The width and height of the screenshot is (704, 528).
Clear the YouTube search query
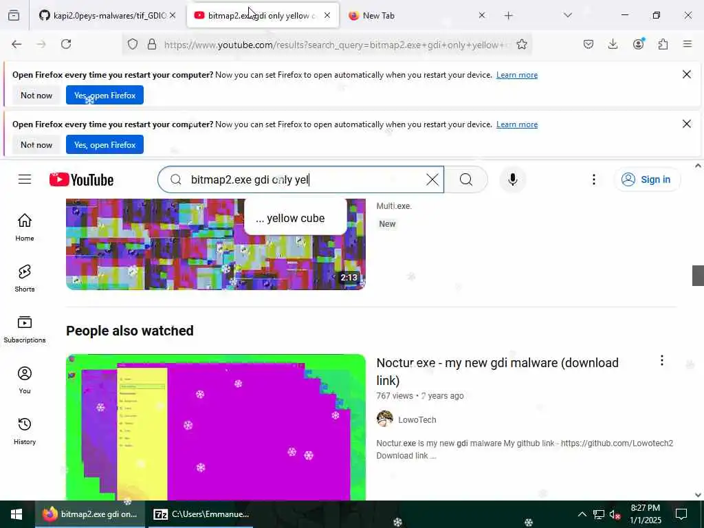432,179
